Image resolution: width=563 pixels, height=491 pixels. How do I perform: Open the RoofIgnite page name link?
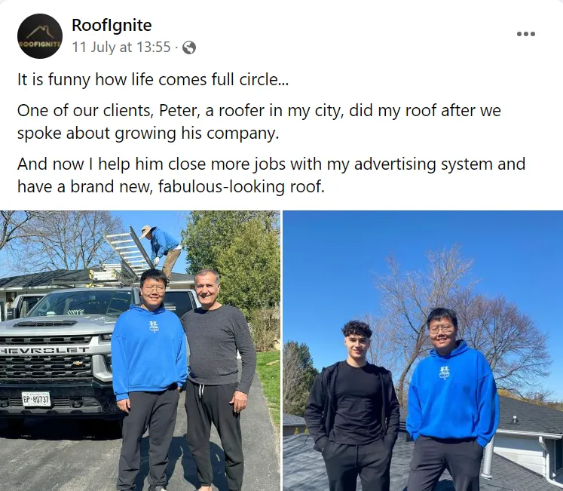[112, 25]
